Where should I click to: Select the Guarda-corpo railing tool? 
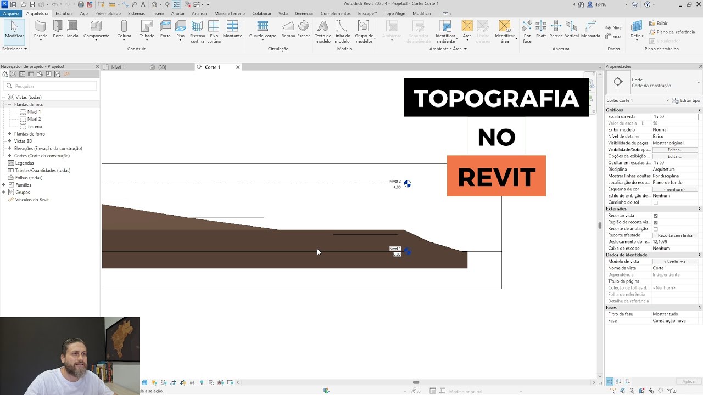(x=263, y=30)
